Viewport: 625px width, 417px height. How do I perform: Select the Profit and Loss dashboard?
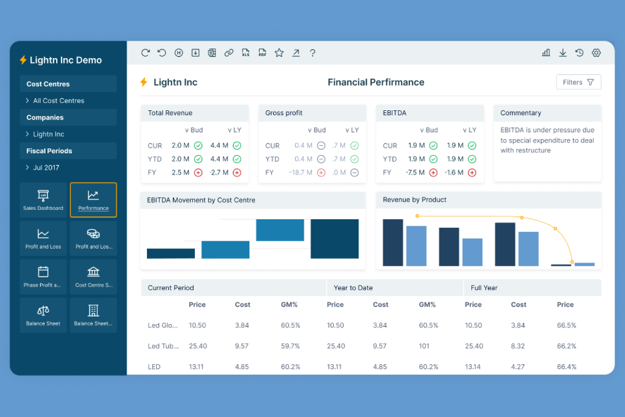43,238
